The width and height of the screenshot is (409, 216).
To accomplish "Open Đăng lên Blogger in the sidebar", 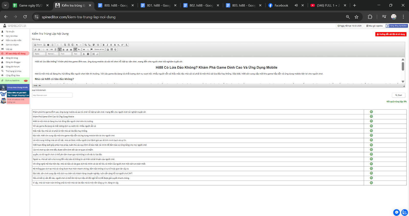I will click(x=13, y=62).
